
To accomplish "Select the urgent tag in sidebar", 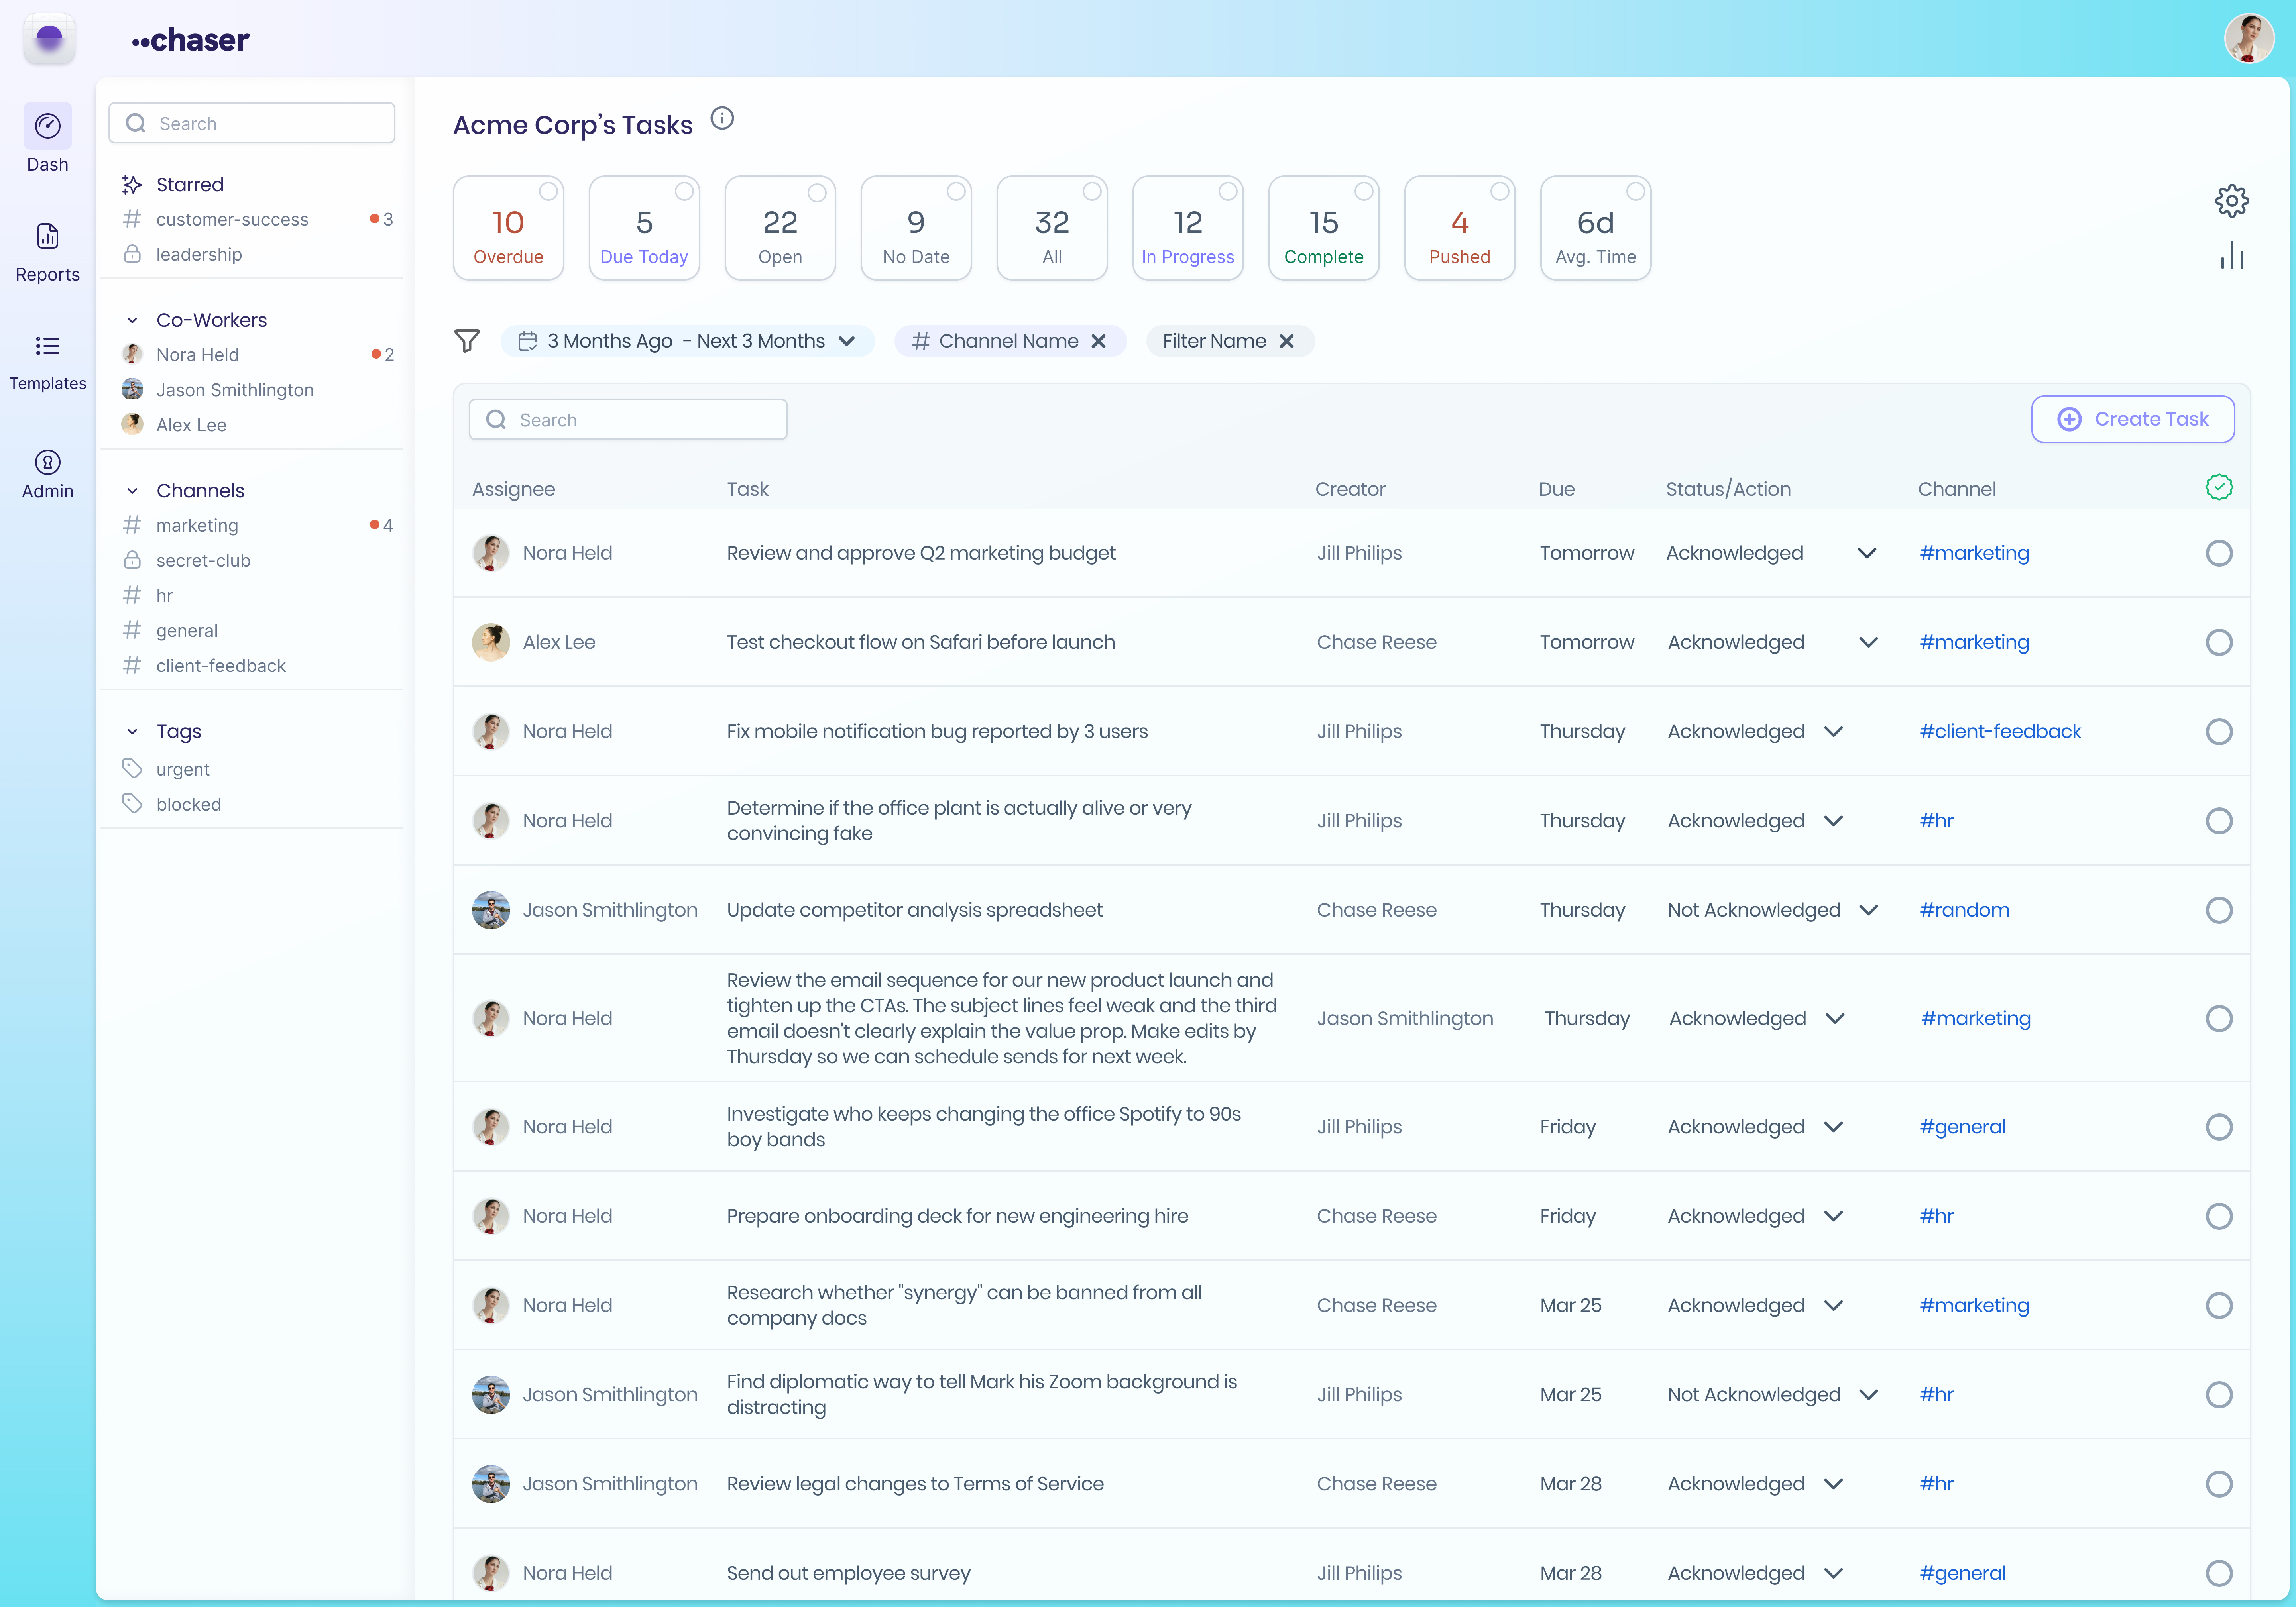I will pos(182,769).
